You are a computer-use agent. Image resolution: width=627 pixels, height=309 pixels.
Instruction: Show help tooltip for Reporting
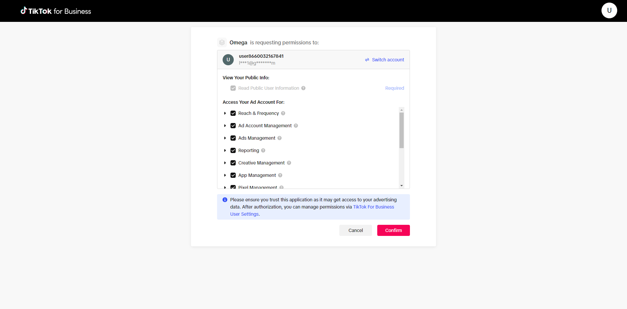(x=263, y=150)
